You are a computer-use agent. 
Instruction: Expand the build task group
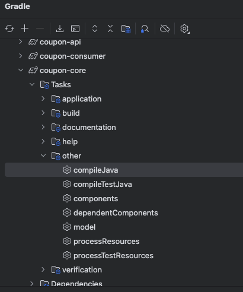click(x=43, y=113)
